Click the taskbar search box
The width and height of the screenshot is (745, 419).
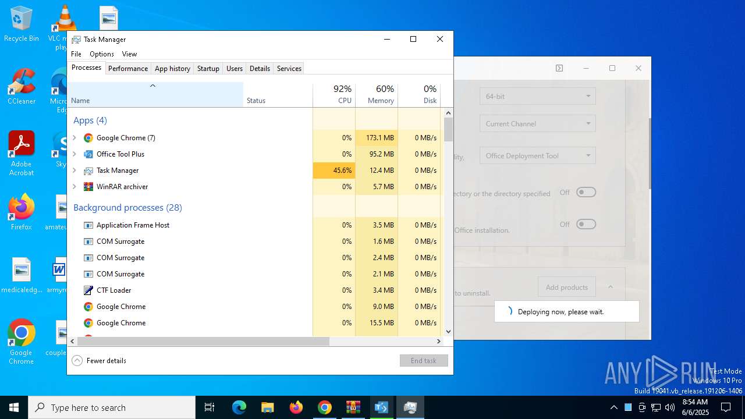click(112, 407)
